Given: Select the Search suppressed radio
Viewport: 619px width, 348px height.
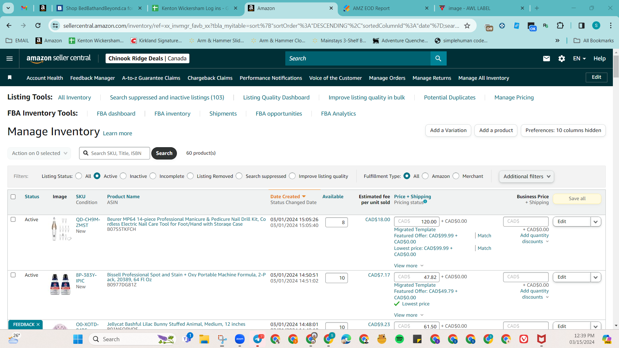Looking at the screenshot, I should pyautogui.click(x=239, y=176).
